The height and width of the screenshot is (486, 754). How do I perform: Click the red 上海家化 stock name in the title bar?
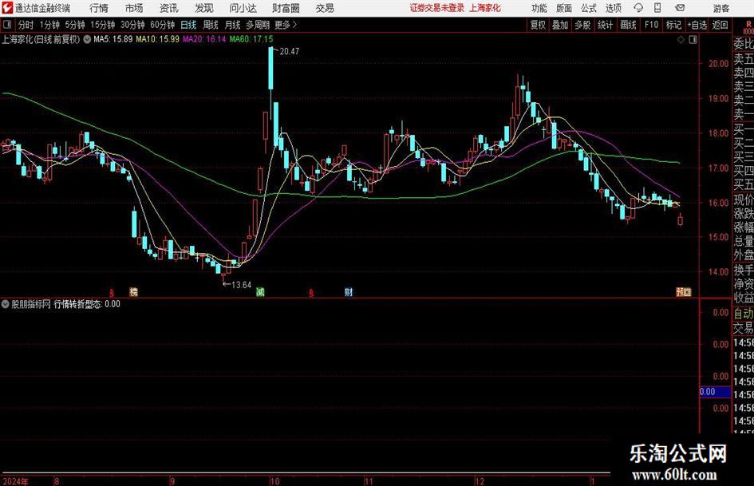485,8
